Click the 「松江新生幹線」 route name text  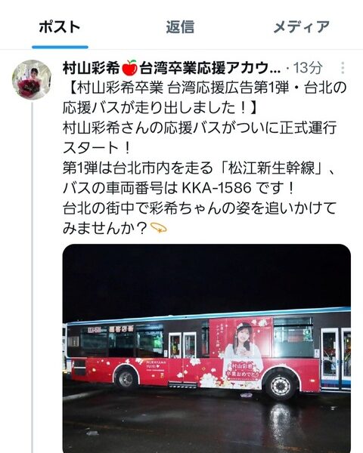pyautogui.click(x=271, y=168)
